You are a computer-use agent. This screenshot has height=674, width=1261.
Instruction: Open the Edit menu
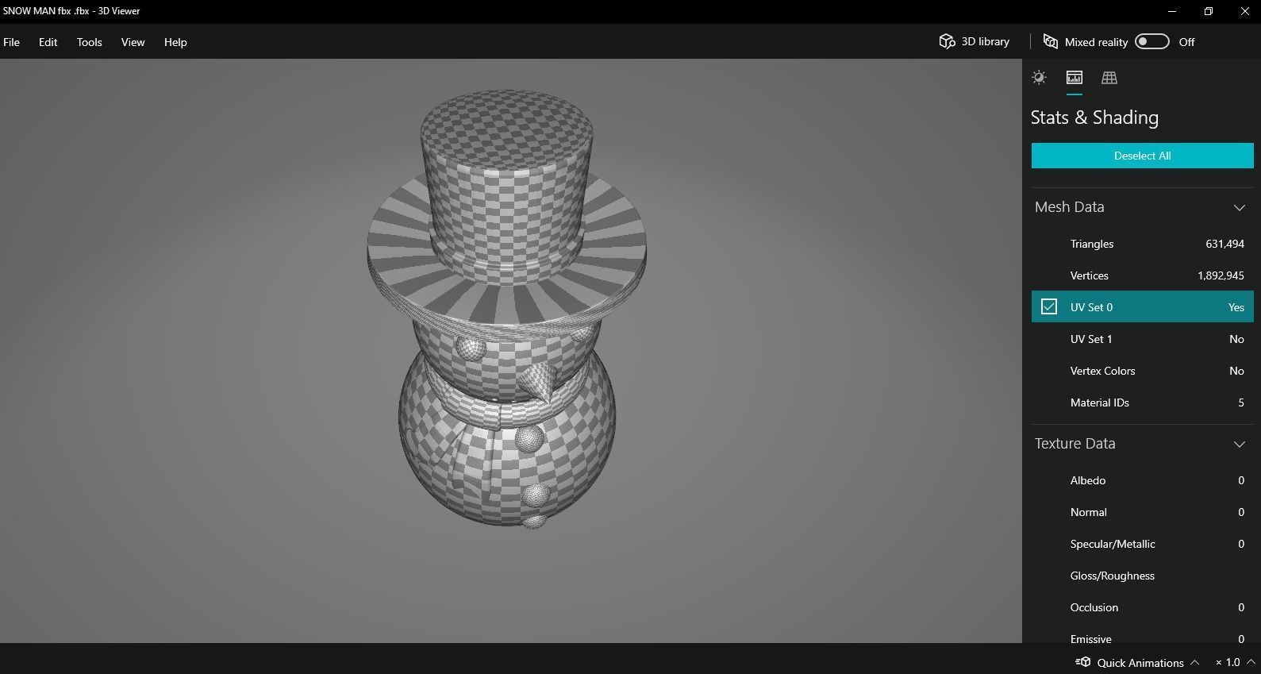point(48,42)
